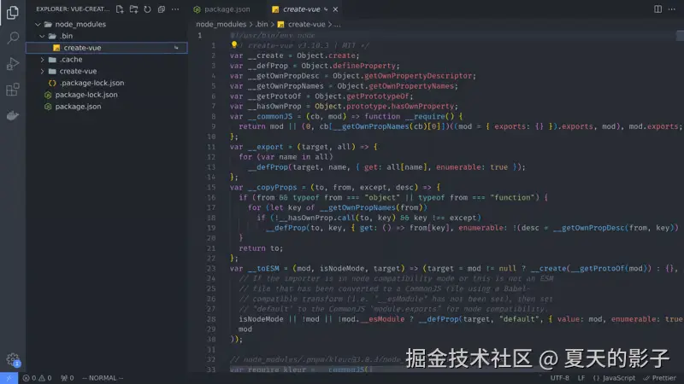Change the UTF-8 file encoding
This screenshot has height=384, width=684.
tap(560, 378)
